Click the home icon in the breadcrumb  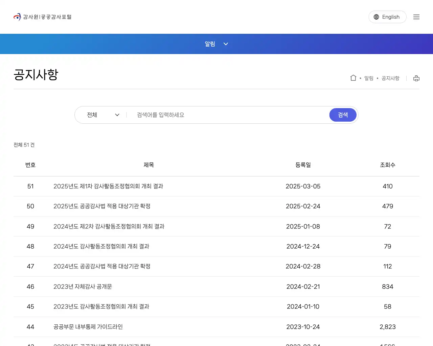click(x=353, y=77)
